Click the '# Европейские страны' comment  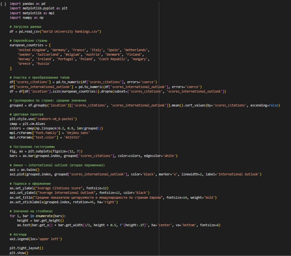28,41
